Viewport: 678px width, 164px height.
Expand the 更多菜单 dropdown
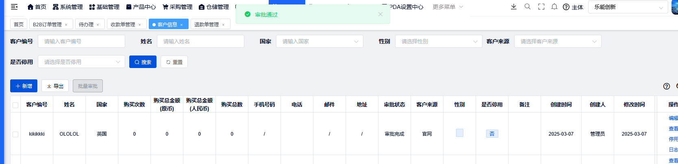(x=448, y=7)
